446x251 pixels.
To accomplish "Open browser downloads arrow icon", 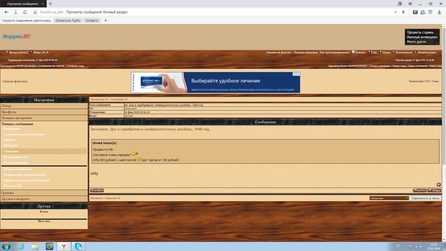I will [x=439, y=12].
